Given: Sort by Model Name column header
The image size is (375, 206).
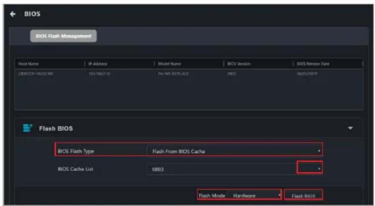Looking at the screenshot, I should point(169,64).
